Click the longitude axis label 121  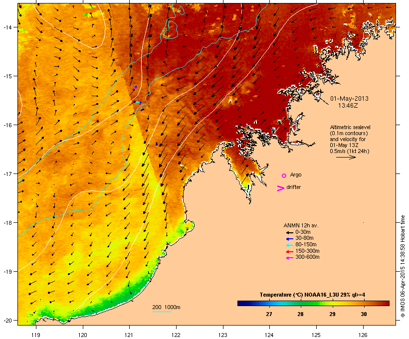point(129,335)
